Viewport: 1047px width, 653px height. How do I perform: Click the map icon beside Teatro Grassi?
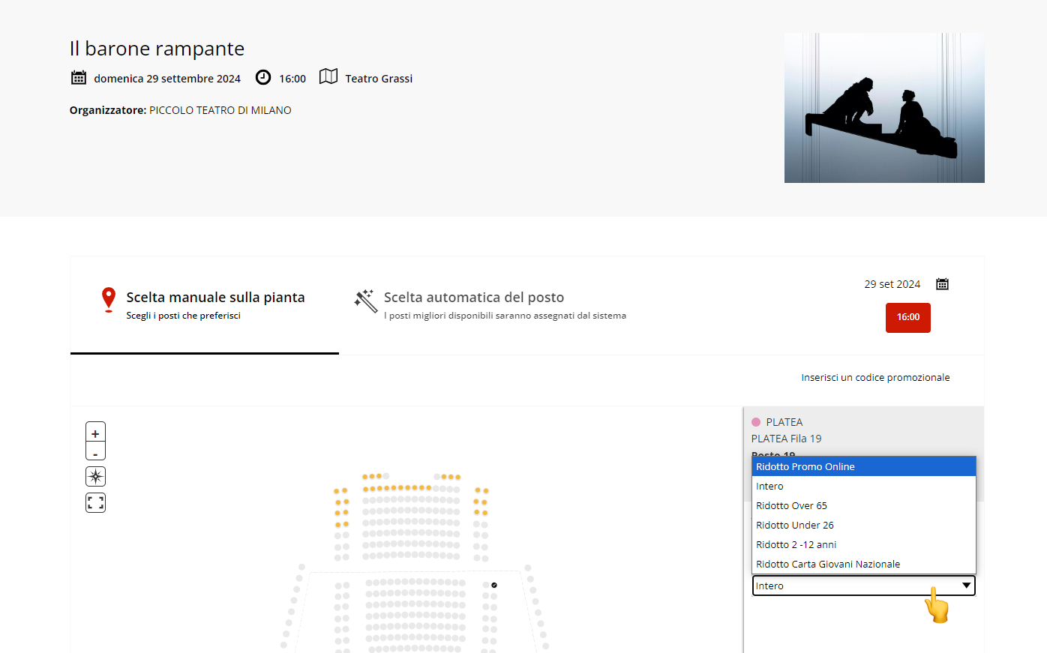[328, 76]
